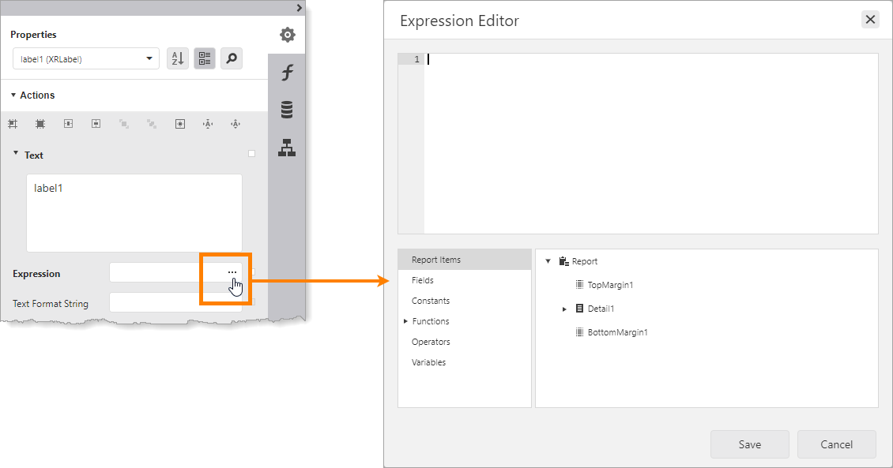The height and width of the screenshot is (468, 893).
Task: Collapse the Report root node
Action: click(x=548, y=260)
